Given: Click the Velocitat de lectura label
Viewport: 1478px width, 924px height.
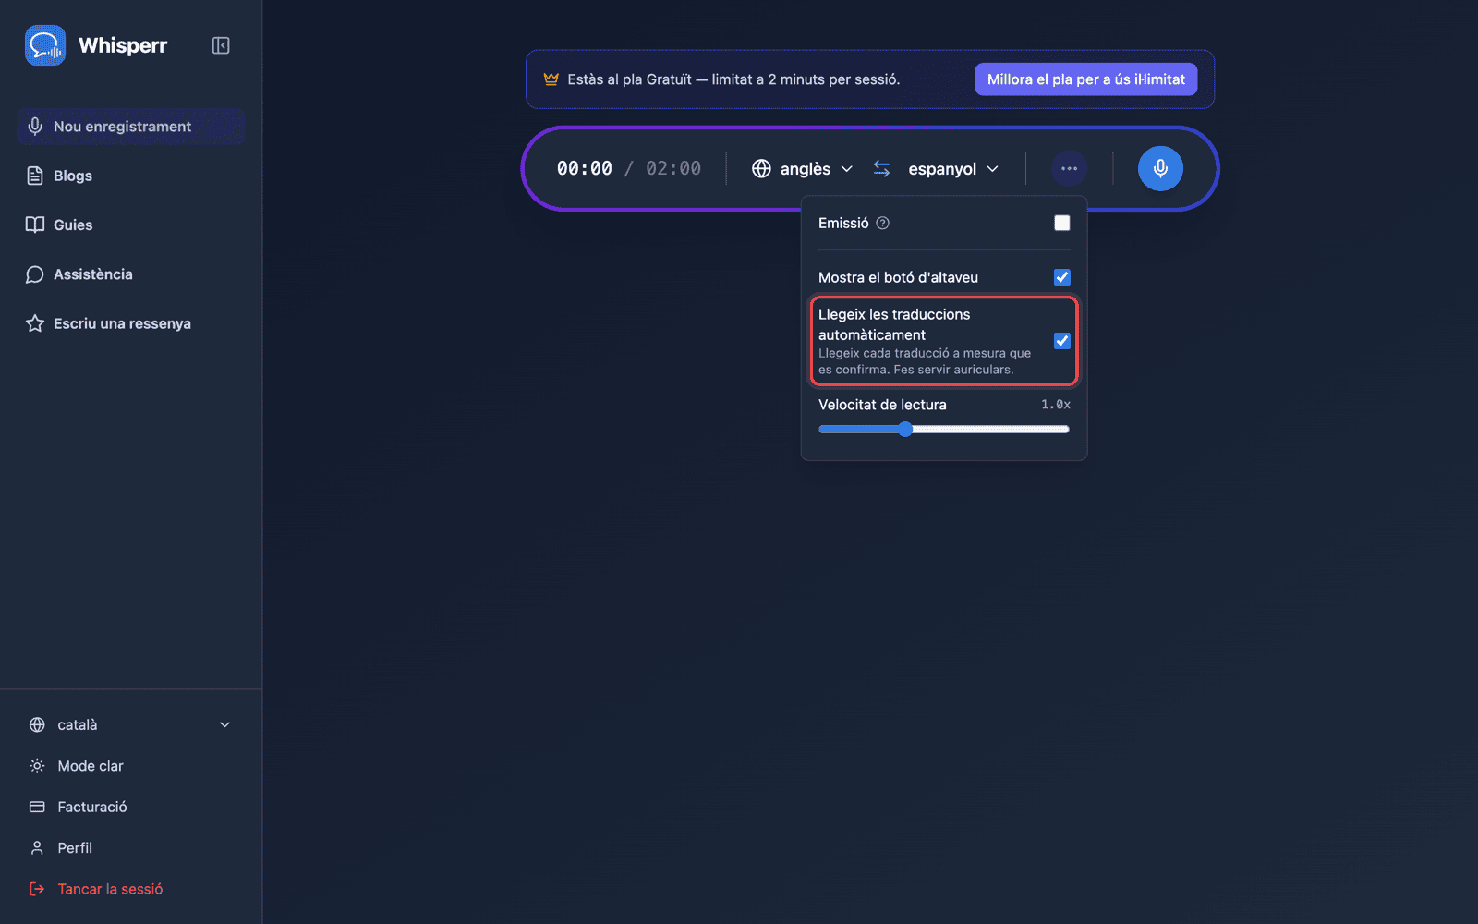Looking at the screenshot, I should (882, 405).
